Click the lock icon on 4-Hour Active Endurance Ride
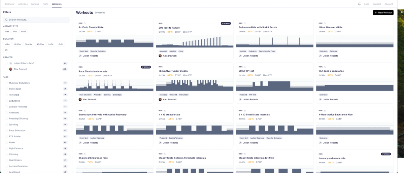This screenshot has width=404, height=173. click(x=325, y=110)
